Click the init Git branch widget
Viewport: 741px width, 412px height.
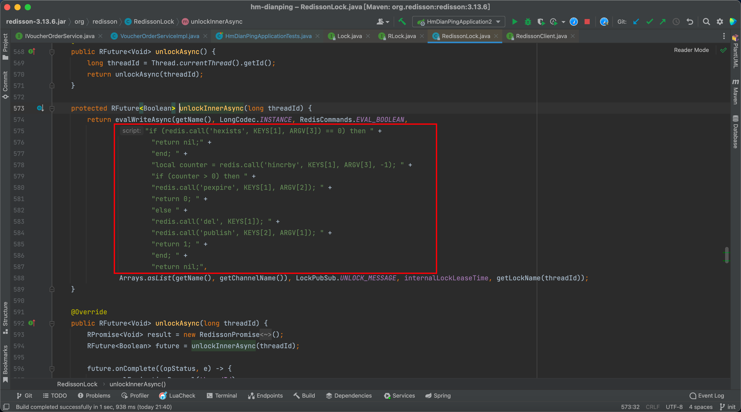pos(728,407)
